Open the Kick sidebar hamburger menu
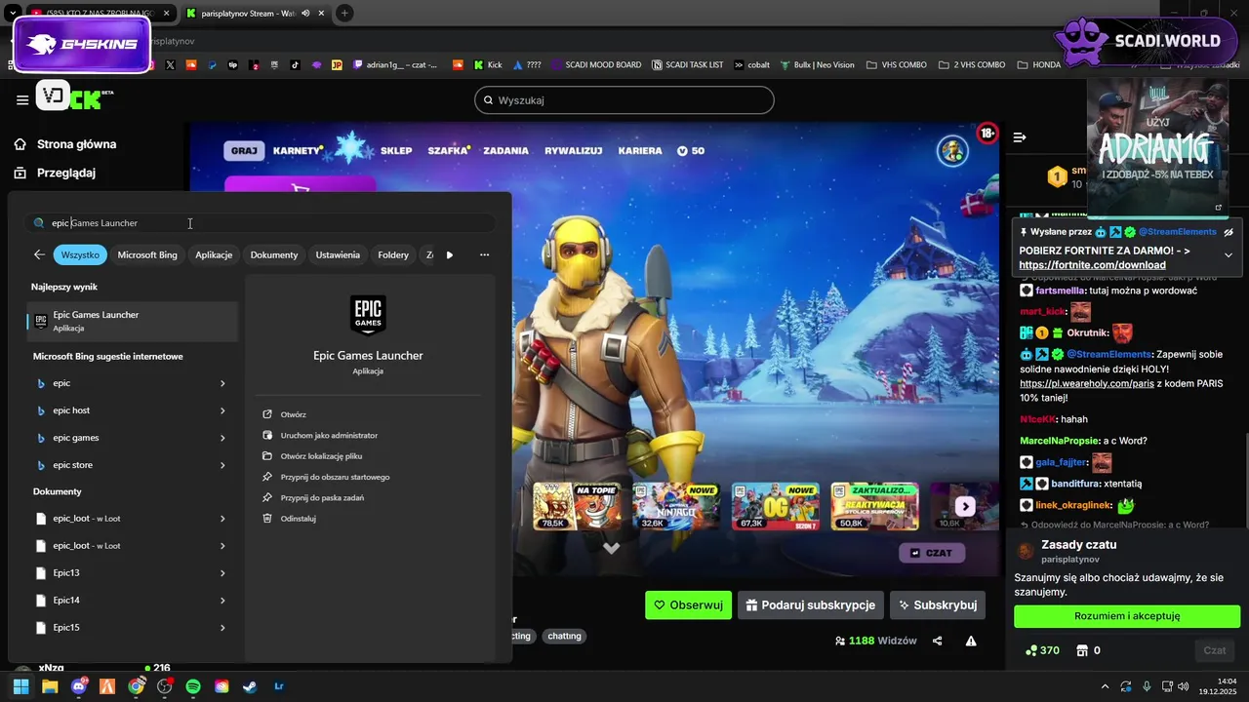1249x702 pixels. [x=21, y=99]
